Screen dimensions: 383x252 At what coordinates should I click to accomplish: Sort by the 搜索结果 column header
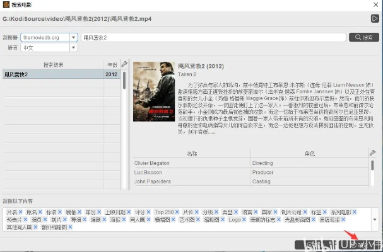pos(53,65)
